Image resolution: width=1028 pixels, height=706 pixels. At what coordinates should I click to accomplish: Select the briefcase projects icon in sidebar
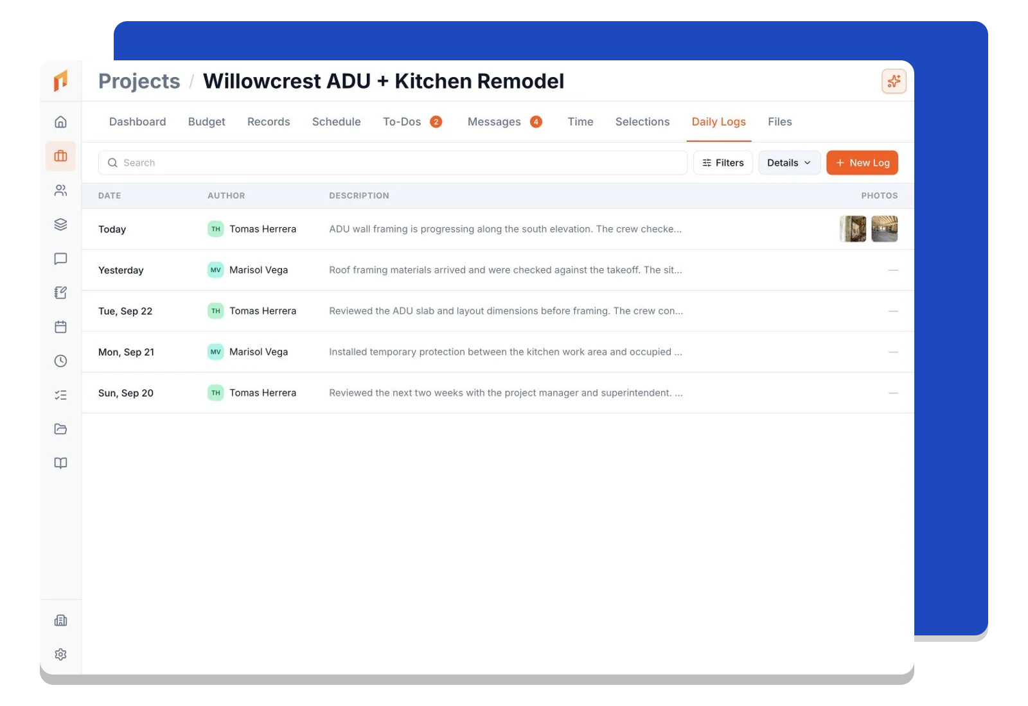coord(60,156)
